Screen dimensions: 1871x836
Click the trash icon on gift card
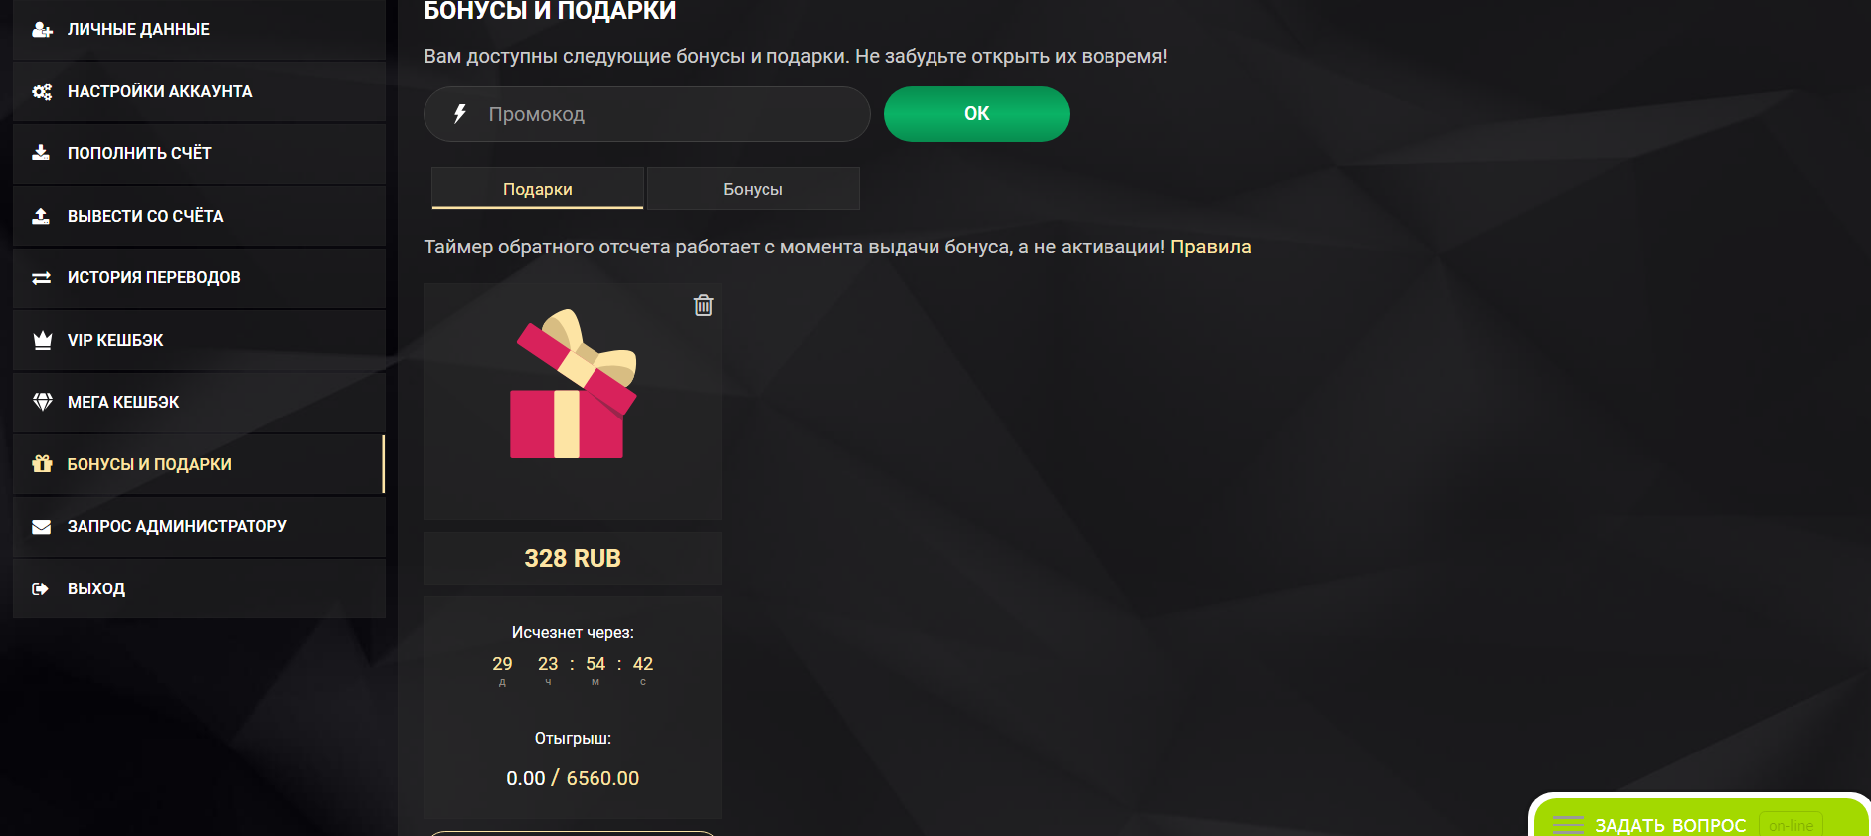[x=703, y=305]
